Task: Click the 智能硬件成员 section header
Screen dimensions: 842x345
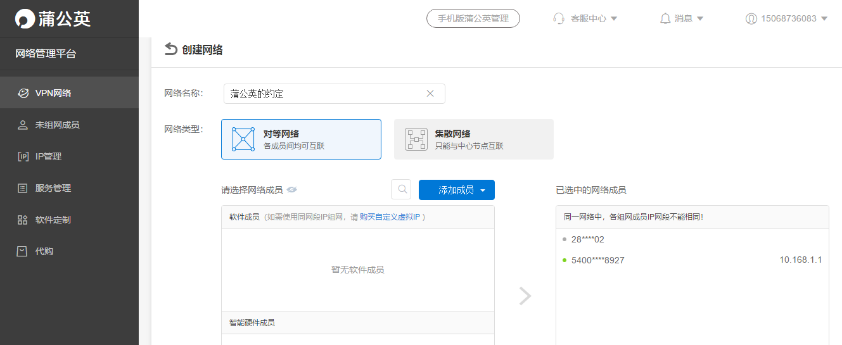Action: pos(358,323)
